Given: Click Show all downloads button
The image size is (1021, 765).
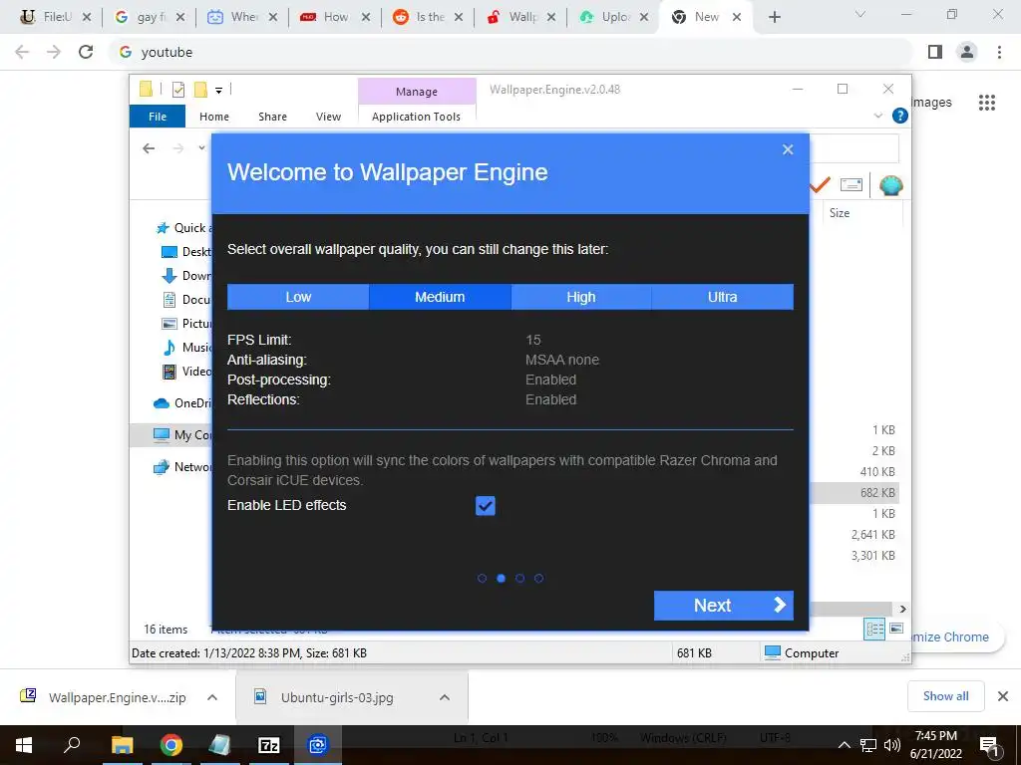Looking at the screenshot, I should coord(945,696).
